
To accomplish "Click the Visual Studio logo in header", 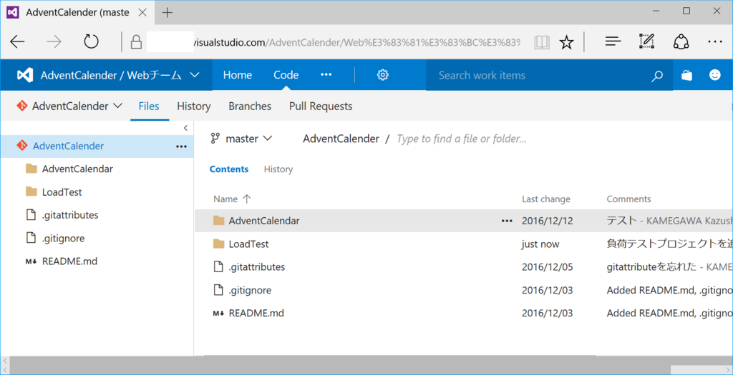I will 25,75.
